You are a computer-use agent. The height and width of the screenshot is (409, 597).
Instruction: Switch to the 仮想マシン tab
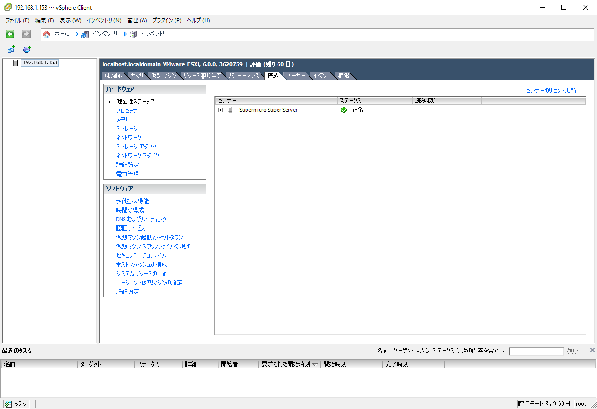click(163, 76)
